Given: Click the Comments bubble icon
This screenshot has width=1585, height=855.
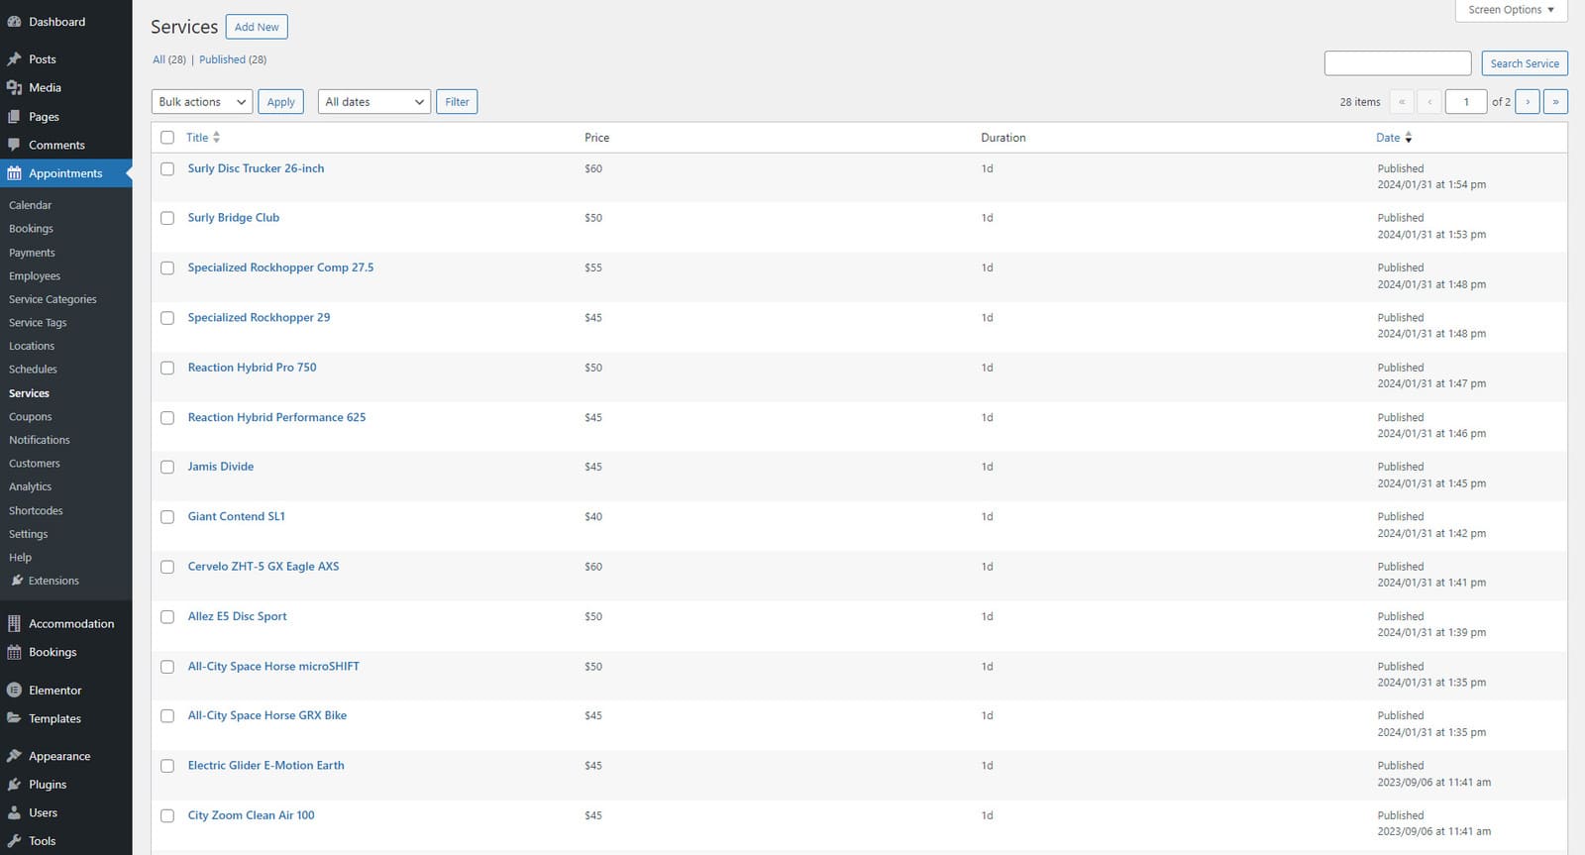Looking at the screenshot, I should point(14,145).
